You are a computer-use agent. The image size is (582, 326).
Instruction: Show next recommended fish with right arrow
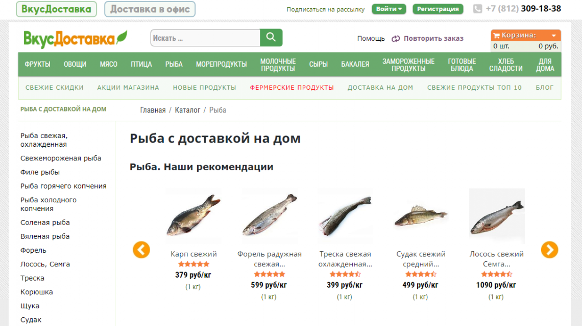coord(549,250)
